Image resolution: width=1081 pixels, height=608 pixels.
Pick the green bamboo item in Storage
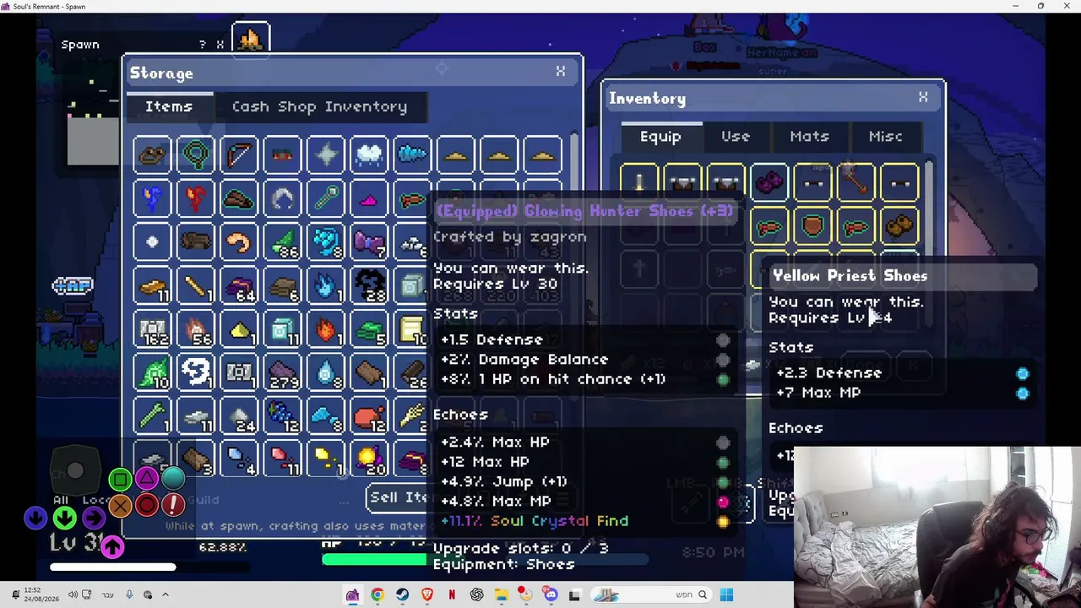[153, 416]
